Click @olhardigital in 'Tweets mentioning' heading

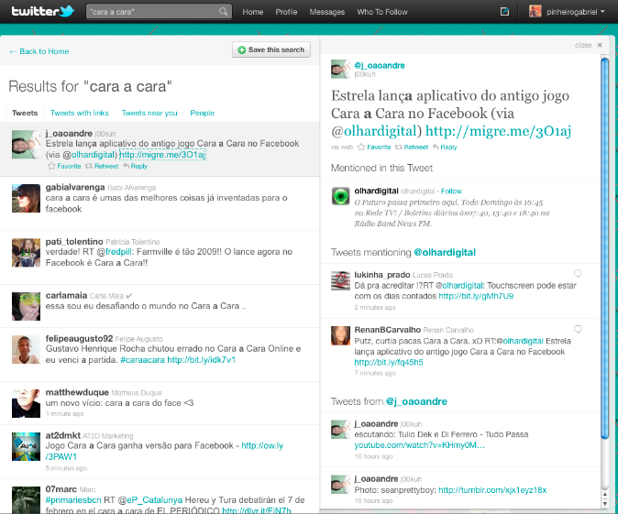[x=445, y=252]
